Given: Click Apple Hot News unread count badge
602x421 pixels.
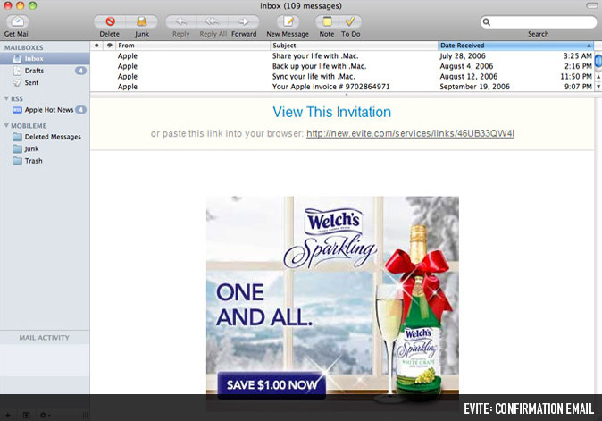Looking at the screenshot, I should point(80,110).
